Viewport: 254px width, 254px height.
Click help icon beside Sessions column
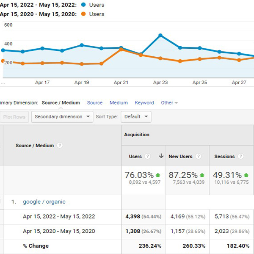click(x=240, y=156)
